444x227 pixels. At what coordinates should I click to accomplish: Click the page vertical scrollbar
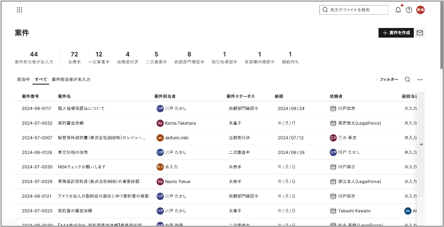[x=442, y=35]
